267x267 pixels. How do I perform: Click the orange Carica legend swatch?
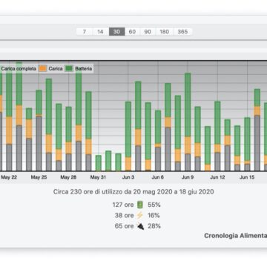(x=43, y=68)
